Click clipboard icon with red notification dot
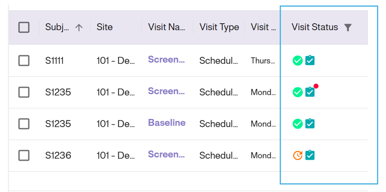Image resolution: width=386 pixels, height=192 pixels. pos(310,92)
